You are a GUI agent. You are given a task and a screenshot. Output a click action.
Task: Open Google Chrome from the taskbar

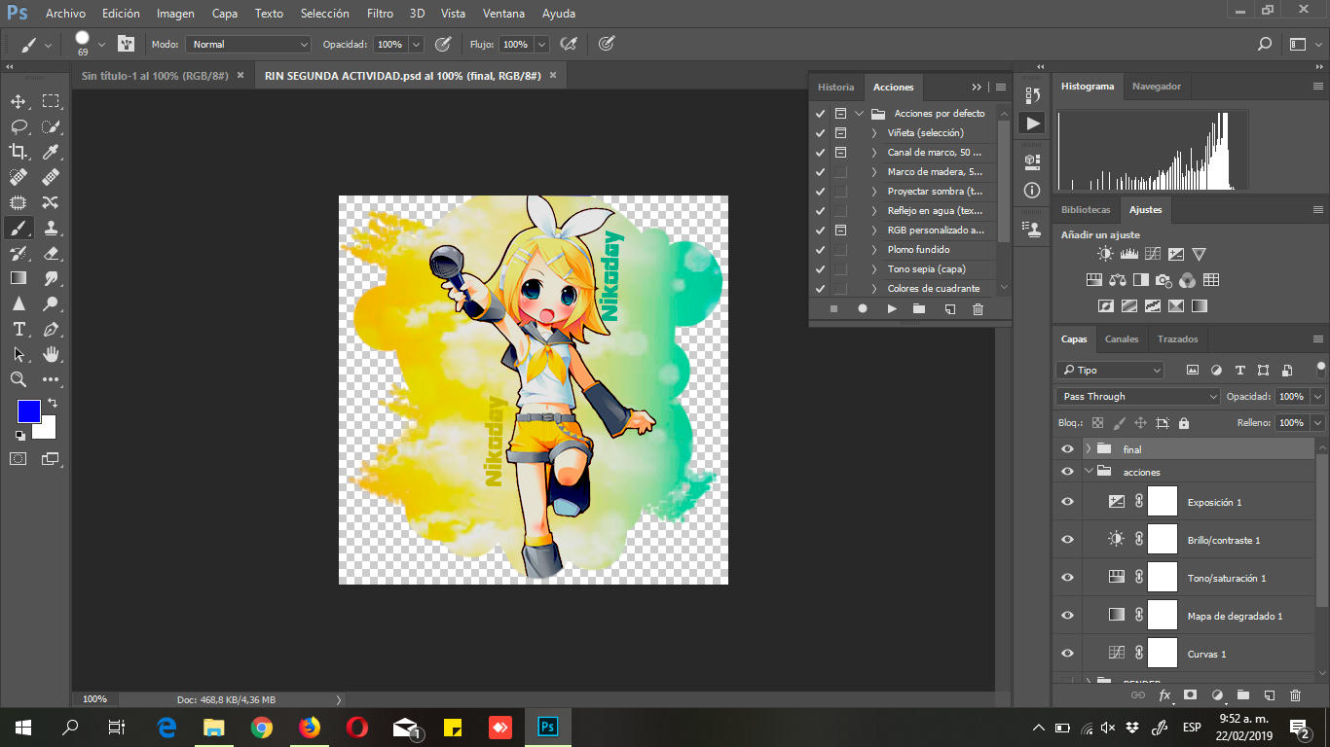[261, 728]
